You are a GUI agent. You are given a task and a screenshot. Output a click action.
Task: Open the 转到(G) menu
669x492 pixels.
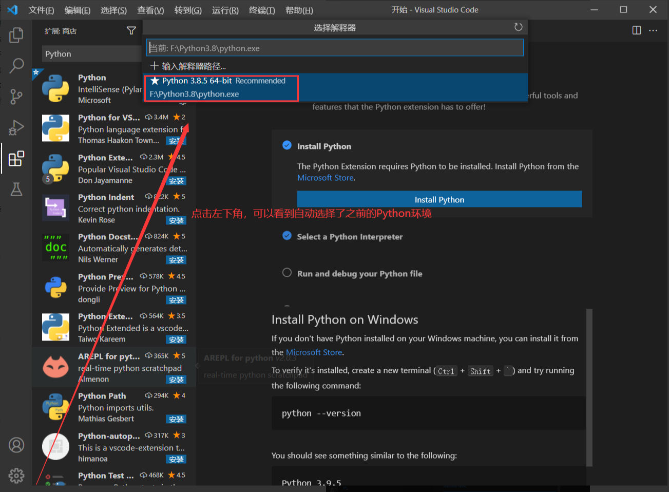pos(188,10)
